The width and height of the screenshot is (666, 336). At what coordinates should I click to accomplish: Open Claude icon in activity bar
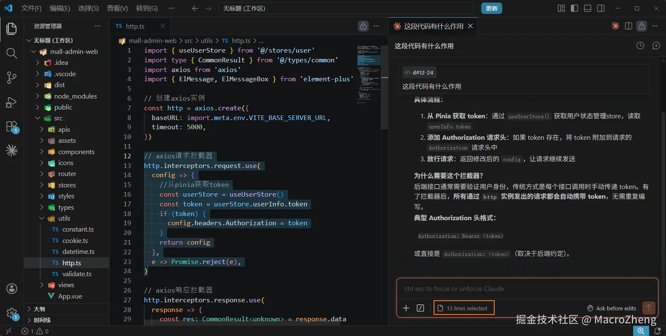click(12, 150)
